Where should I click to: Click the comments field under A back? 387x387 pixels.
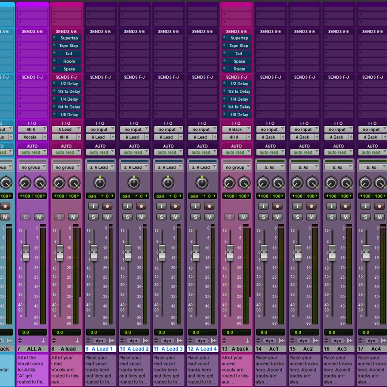(x=236, y=370)
